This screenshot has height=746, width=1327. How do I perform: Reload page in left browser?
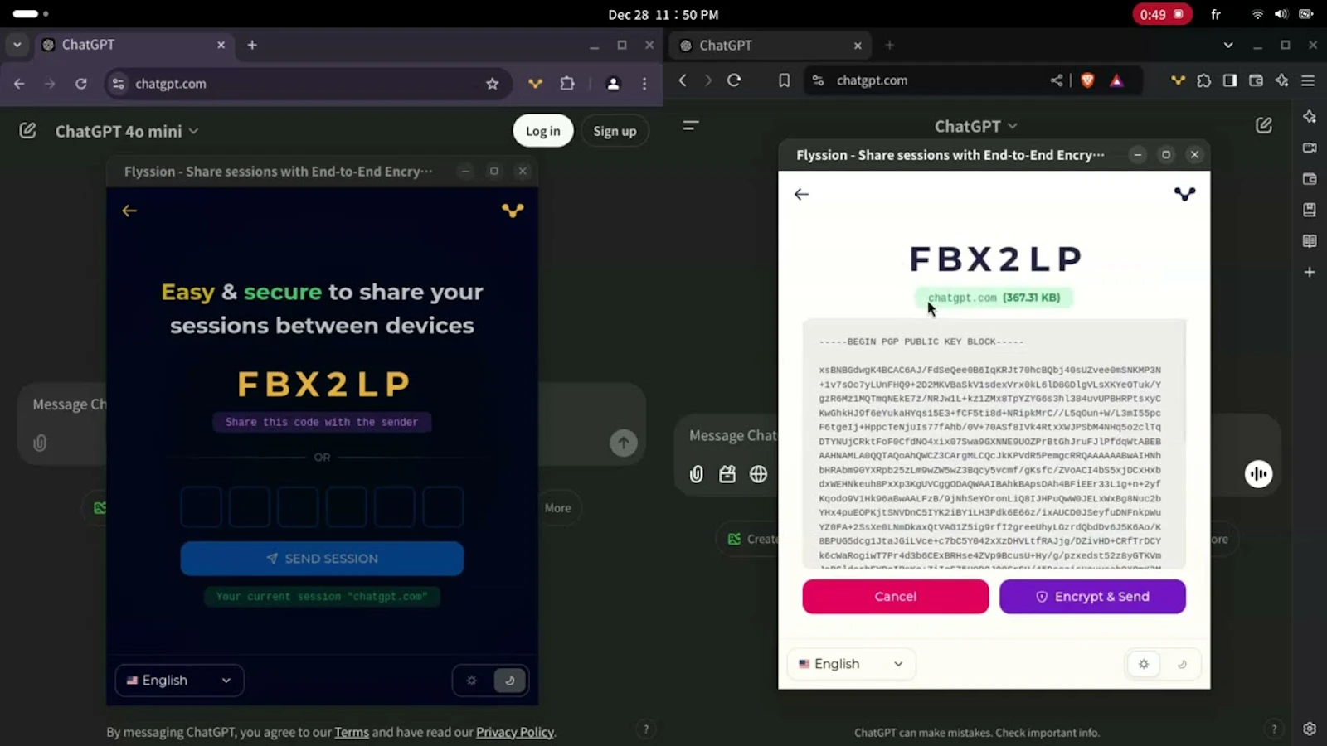coord(81,84)
